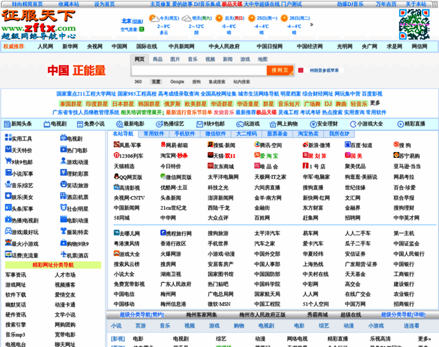Select 站内搜索 search option
This screenshot has height=347, width=439.
(x=241, y=82)
